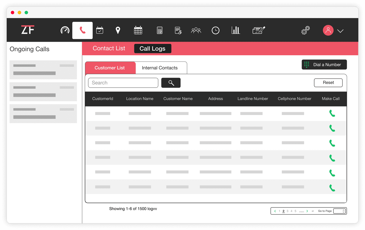The width and height of the screenshot is (365, 230).
Task: Go to page 4 in pagination
Action: coord(291,211)
